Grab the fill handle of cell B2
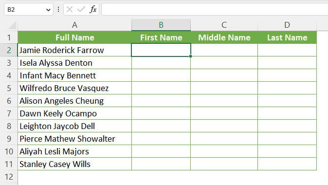The height and width of the screenshot is (185, 328). (x=191, y=56)
